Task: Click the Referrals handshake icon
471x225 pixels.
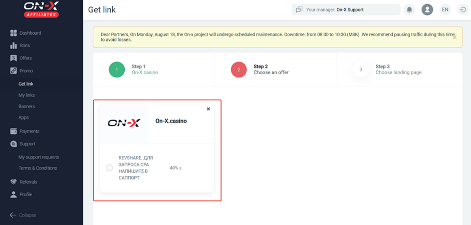Action: click(x=14, y=182)
